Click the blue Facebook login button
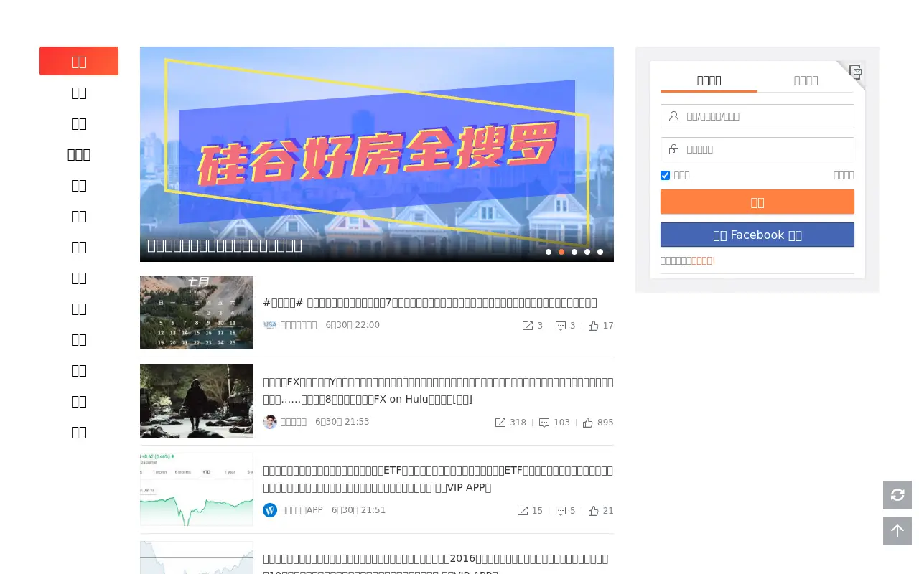919x574 pixels. coord(757,235)
